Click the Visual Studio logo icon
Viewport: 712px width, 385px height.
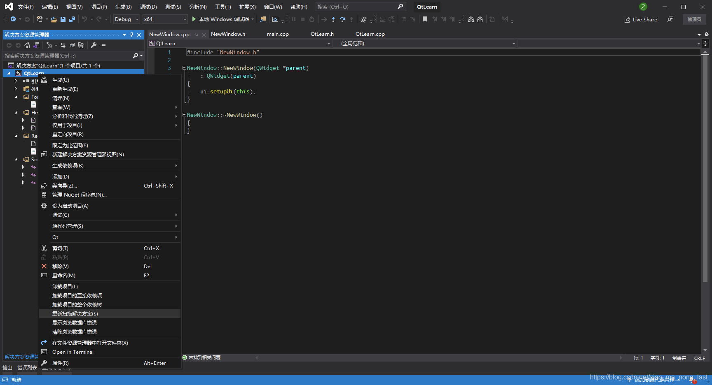click(x=9, y=7)
